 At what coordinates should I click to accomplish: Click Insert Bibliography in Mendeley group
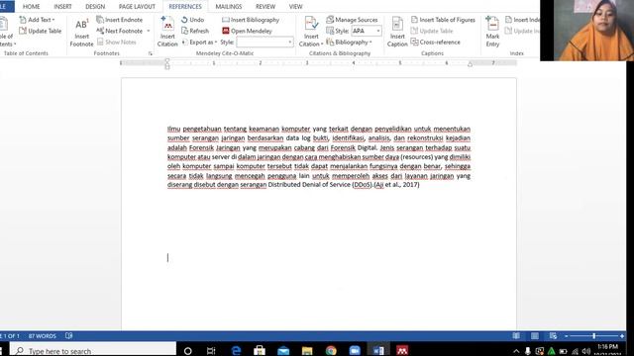pos(251,20)
